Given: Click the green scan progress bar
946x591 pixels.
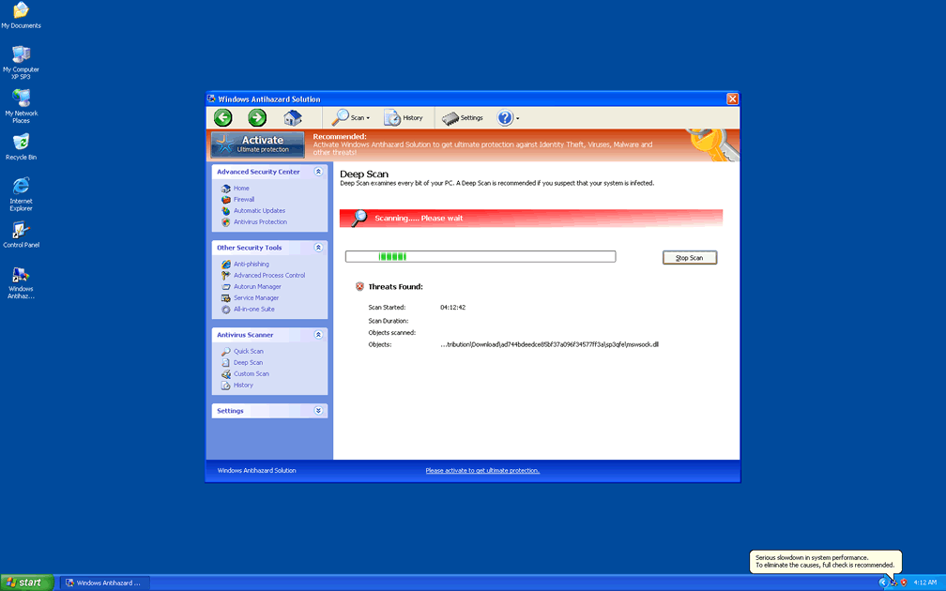Looking at the screenshot, I should (480, 256).
